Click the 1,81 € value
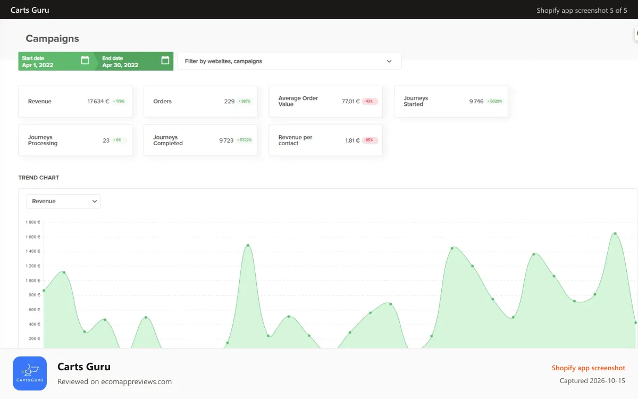The image size is (638, 399). 352,140
